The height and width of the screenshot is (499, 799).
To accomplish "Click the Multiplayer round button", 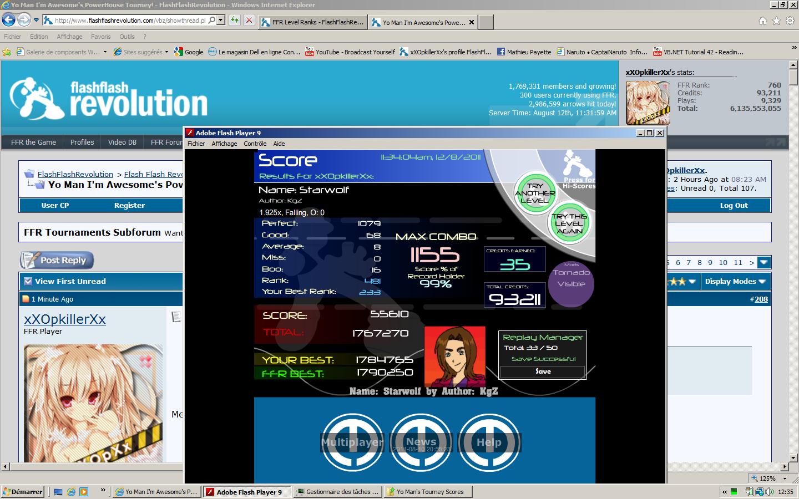I will pyautogui.click(x=352, y=442).
